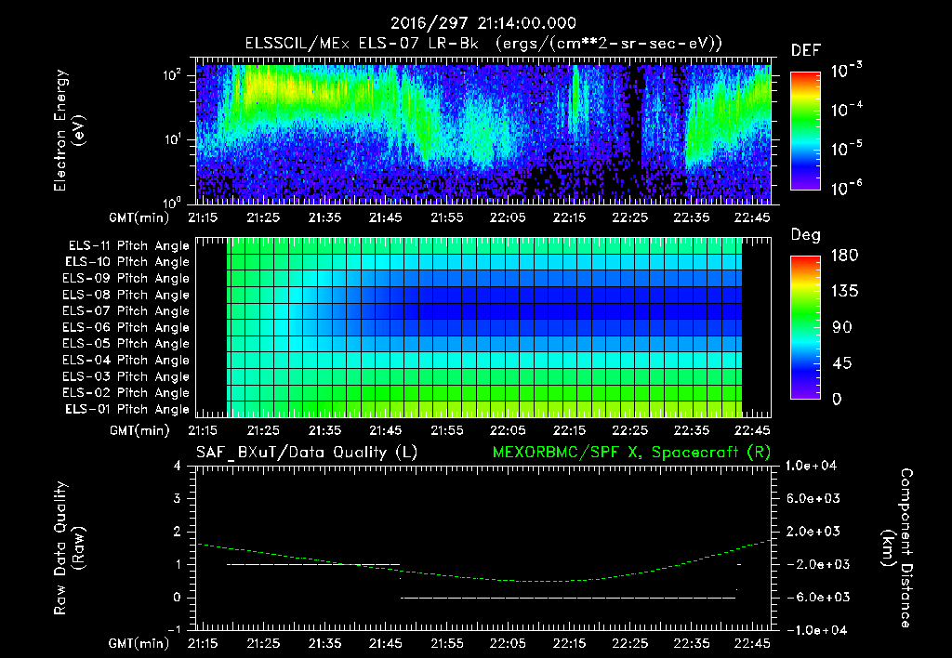Click the 10^-6 value on the DEF scale
Image resolution: width=952 pixels, height=658 pixels.
(846, 188)
